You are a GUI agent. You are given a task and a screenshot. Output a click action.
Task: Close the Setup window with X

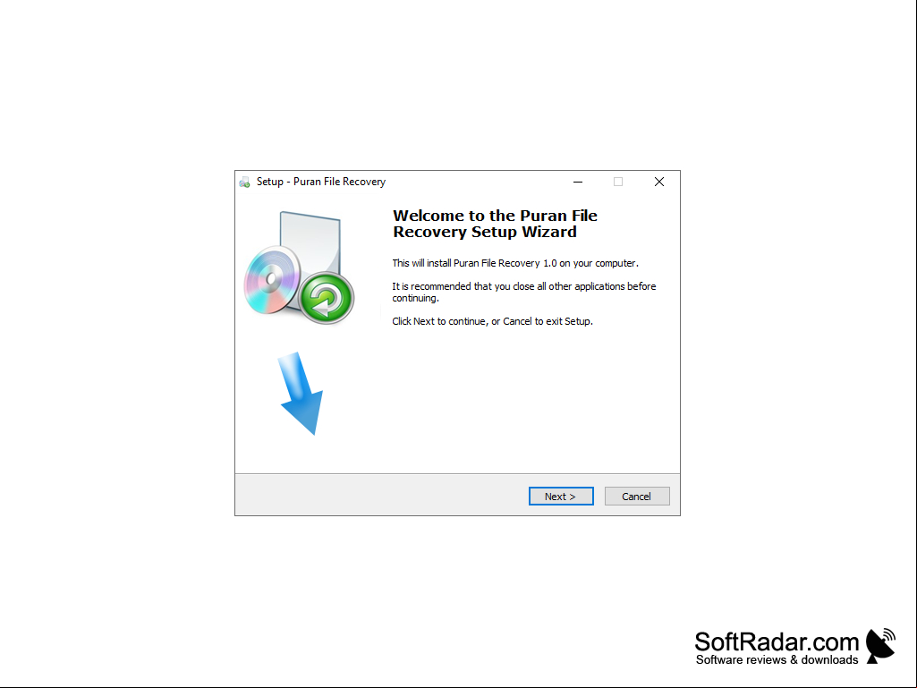pyautogui.click(x=659, y=182)
